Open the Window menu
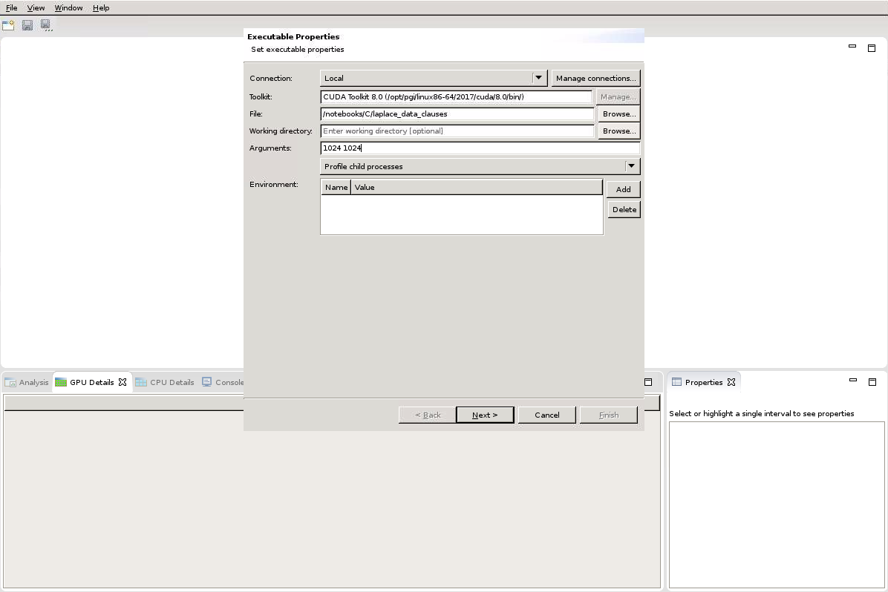The height and width of the screenshot is (592, 888). pos(68,7)
